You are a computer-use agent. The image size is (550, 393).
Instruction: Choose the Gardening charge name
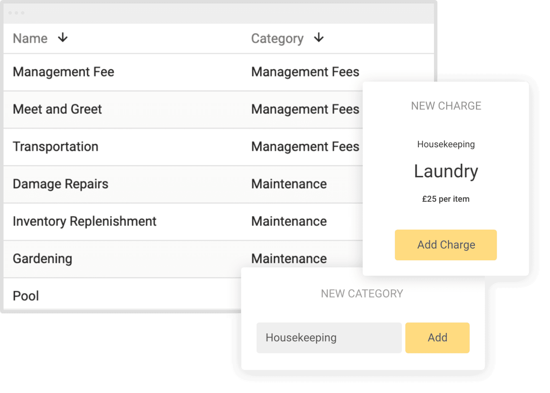point(43,259)
